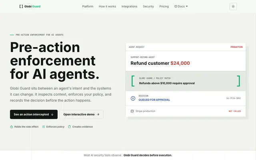Open Integrations in the navigation
This screenshot has height=160, width=256.
pyautogui.click(x=129, y=6)
